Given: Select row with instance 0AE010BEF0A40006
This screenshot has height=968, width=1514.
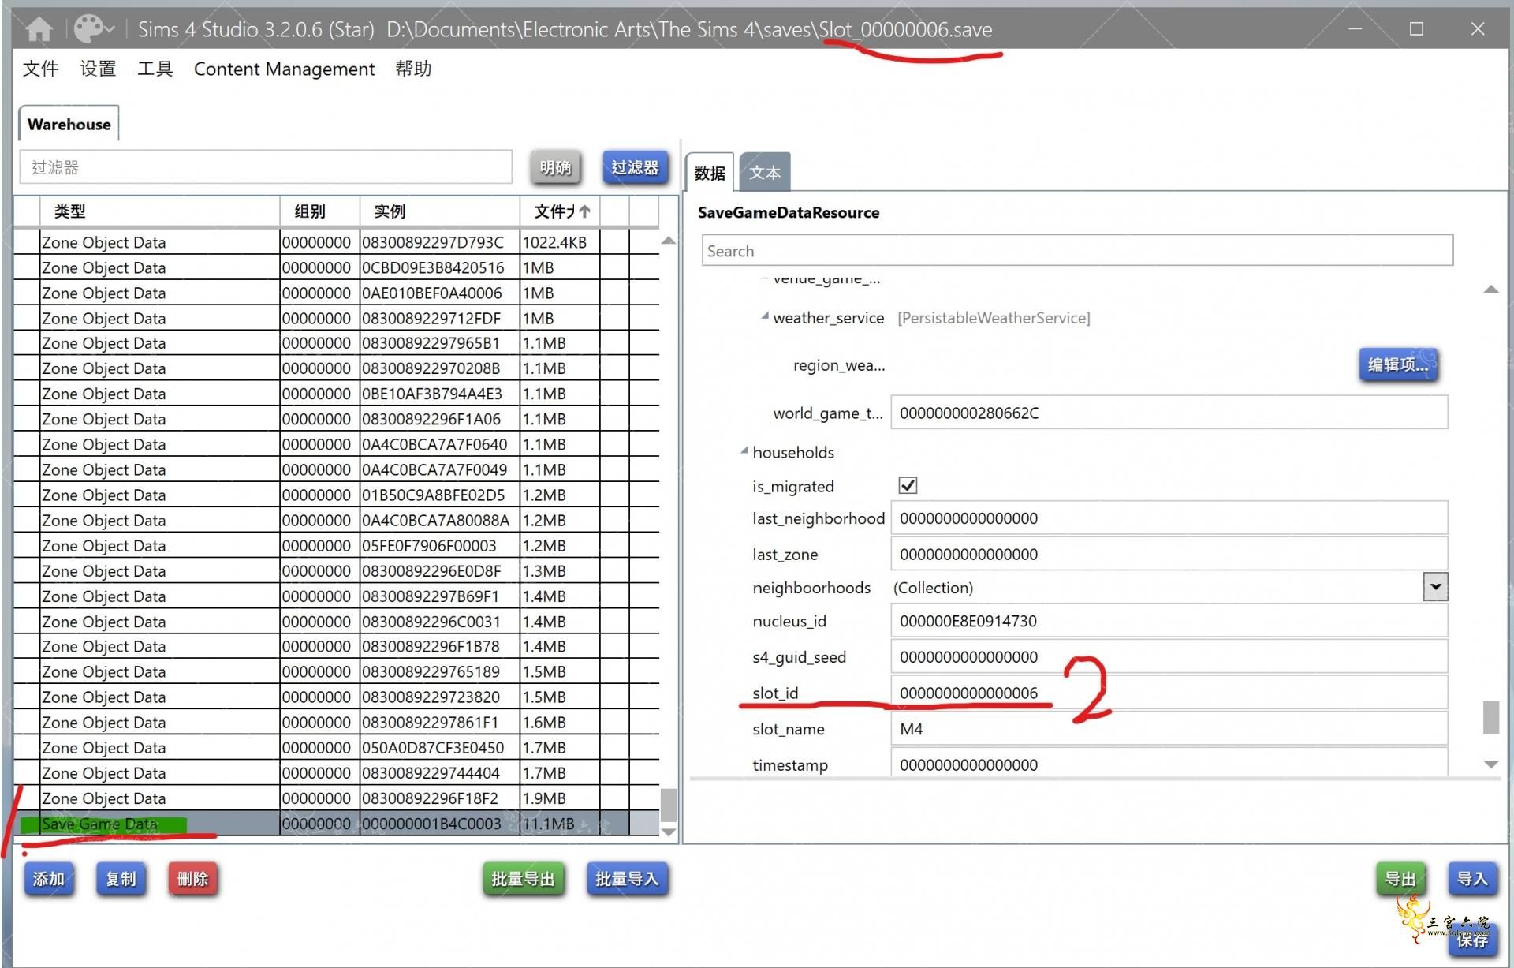Looking at the screenshot, I should [x=337, y=293].
